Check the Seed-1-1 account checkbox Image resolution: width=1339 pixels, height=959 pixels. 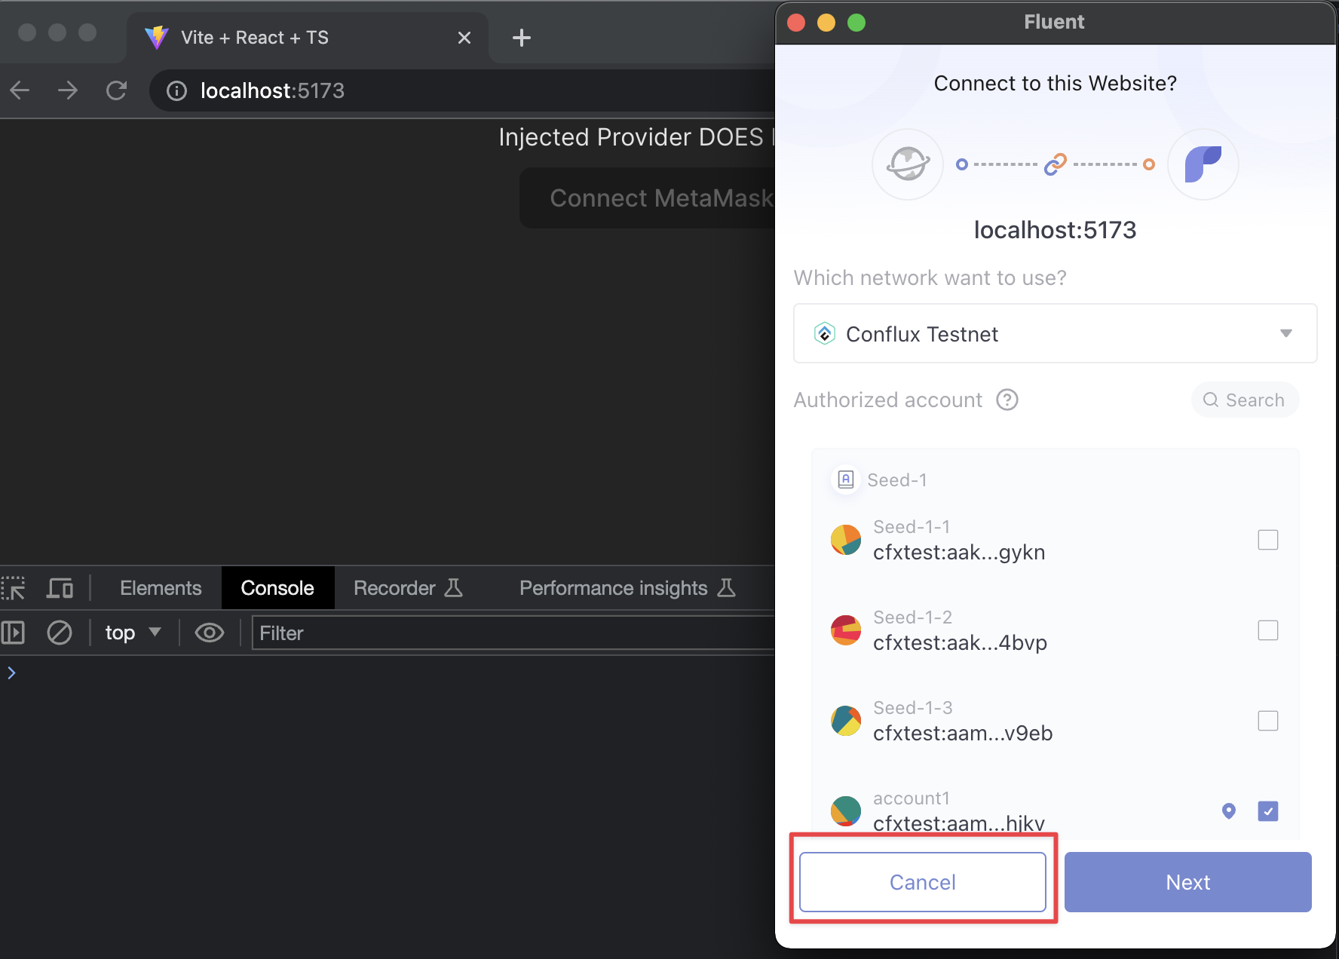(x=1268, y=540)
